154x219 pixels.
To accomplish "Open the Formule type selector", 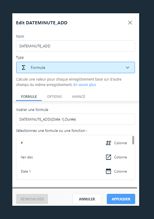I will 76,67.
